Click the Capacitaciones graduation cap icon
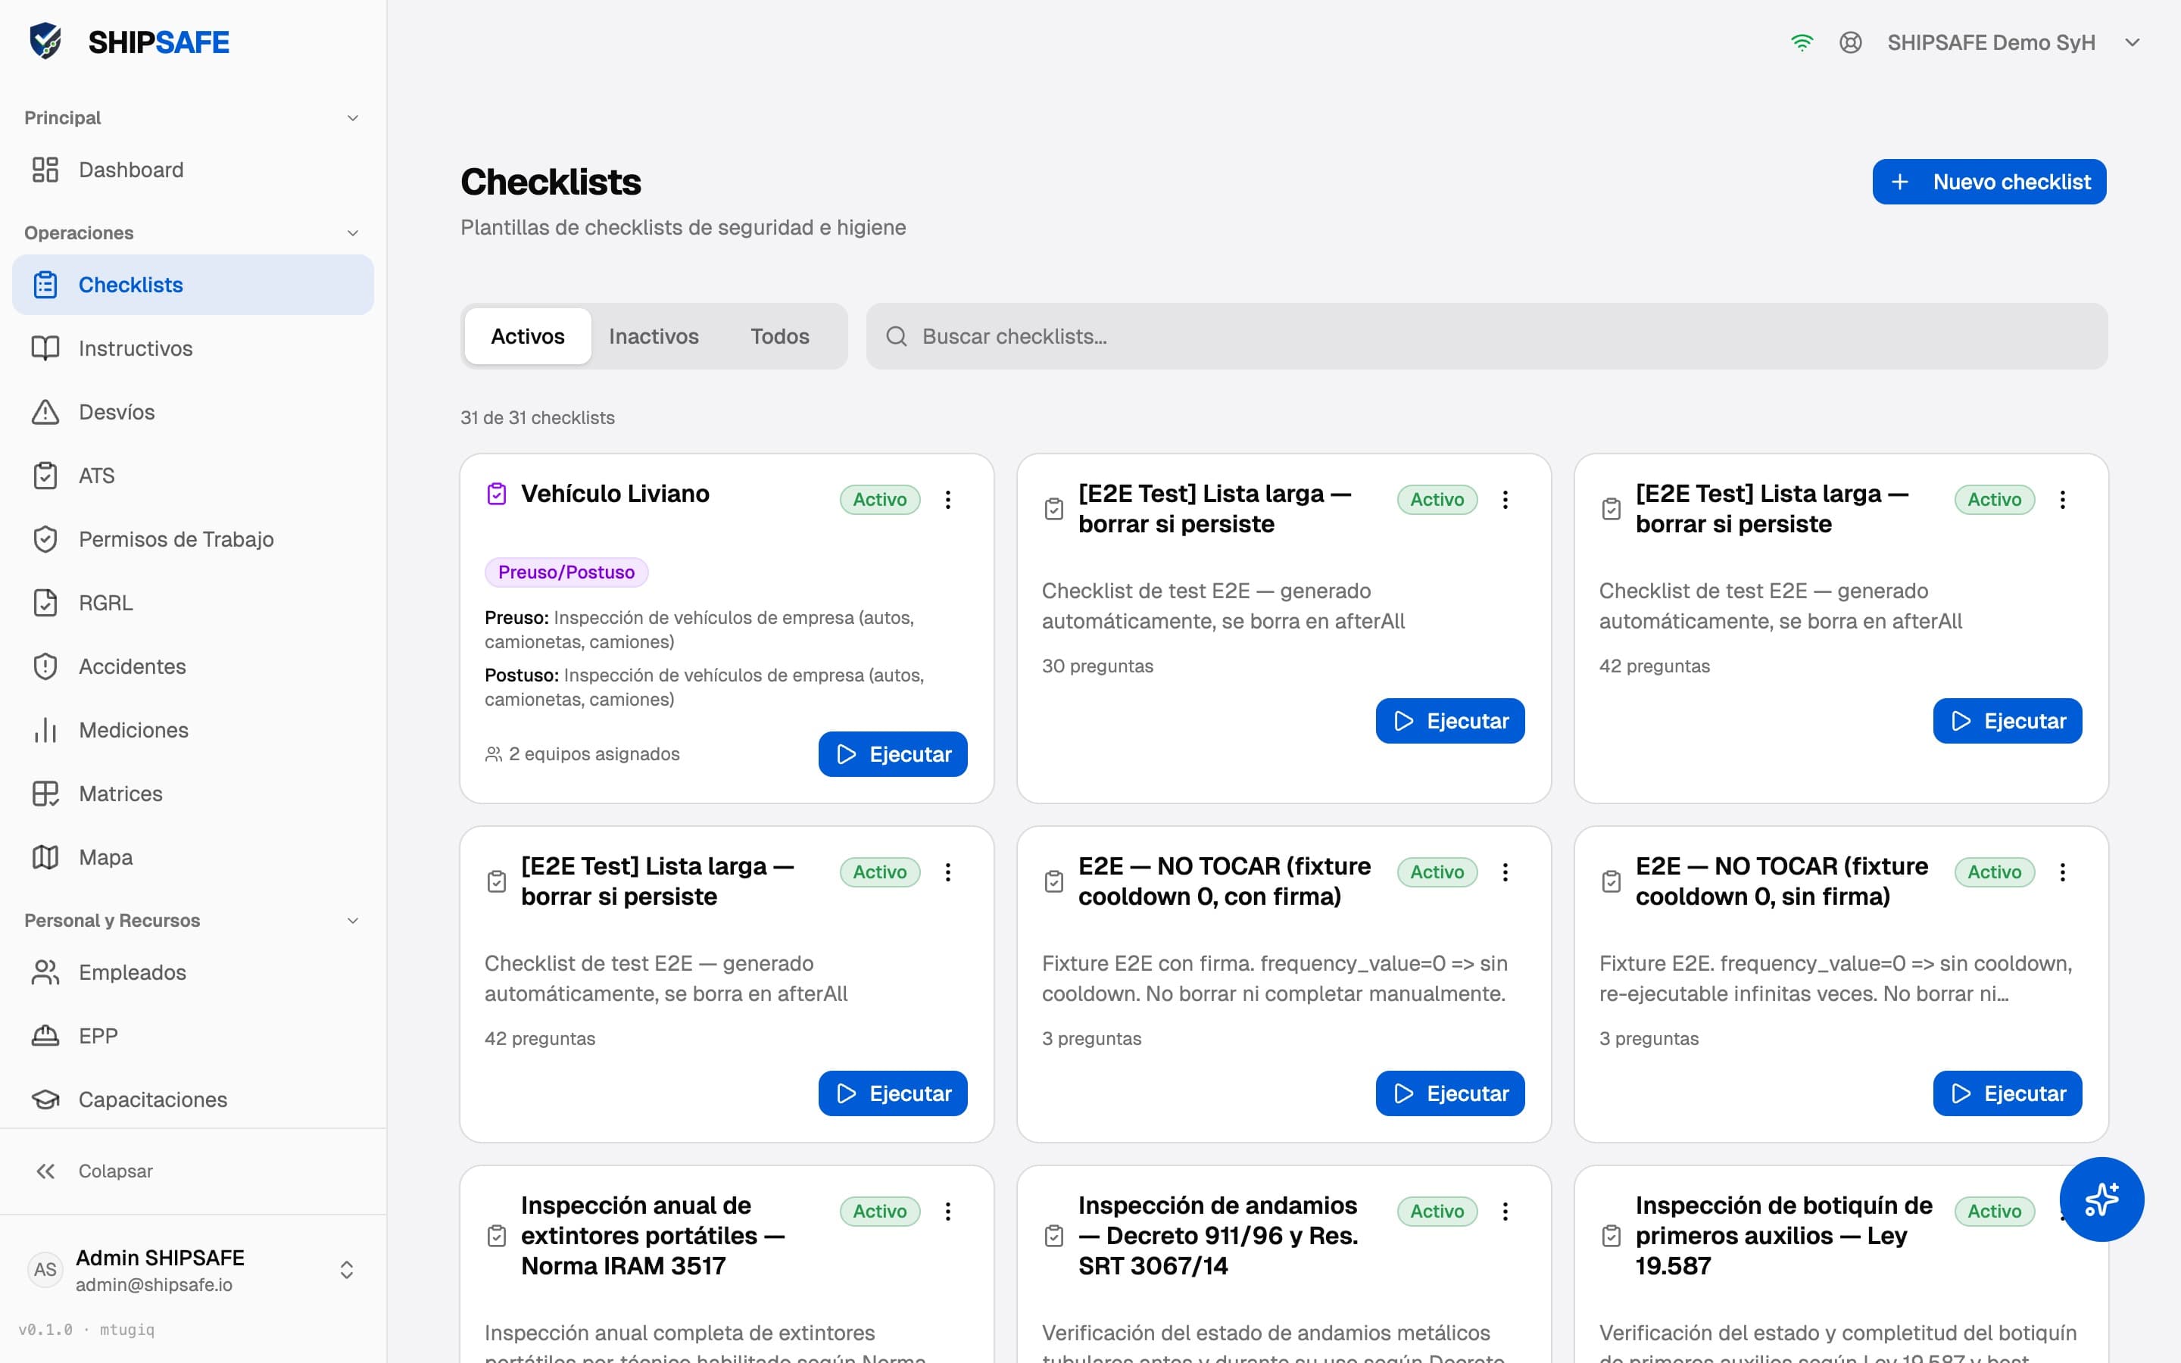This screenshot has width=2181, height=1363. pos(45,1099)
